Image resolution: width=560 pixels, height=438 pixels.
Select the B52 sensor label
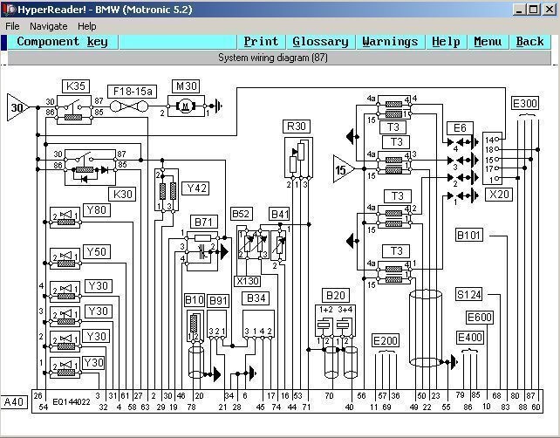(x=242, y=214)
